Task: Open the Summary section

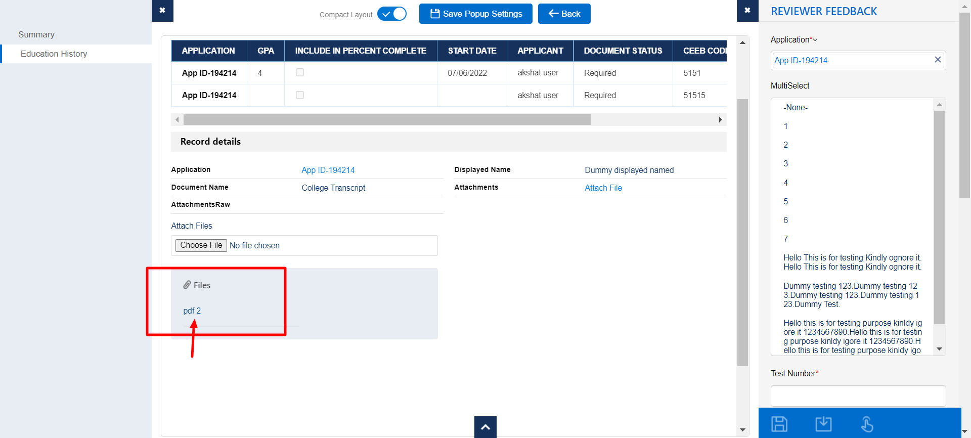Action: (x=36, y=34)
